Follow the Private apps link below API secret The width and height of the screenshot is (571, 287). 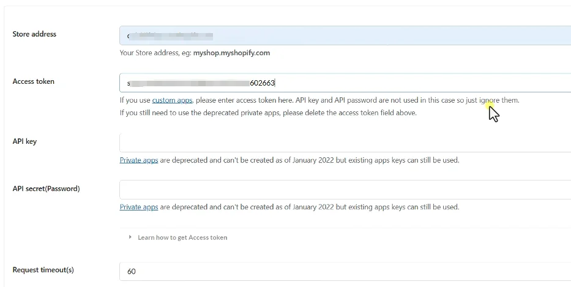pyautogui.click(x=139, y=207)
